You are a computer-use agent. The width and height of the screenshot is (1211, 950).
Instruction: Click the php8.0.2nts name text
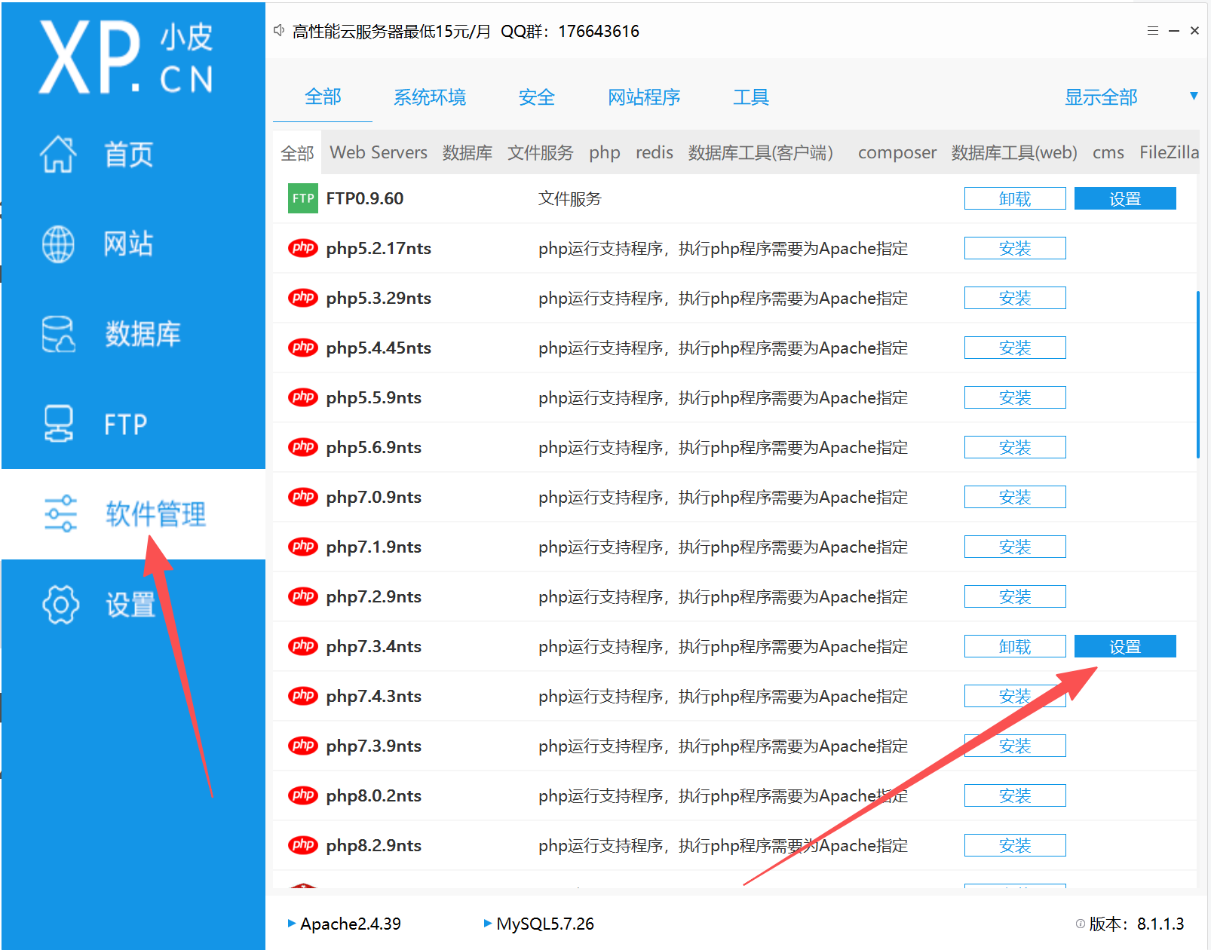point(373,795)
